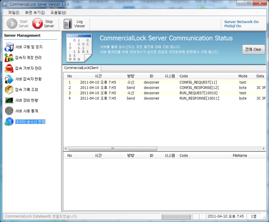The image size is (269, 222).
Task: Select 데이타 송수신 현황 menu item
Action: (x=30, y=122)
